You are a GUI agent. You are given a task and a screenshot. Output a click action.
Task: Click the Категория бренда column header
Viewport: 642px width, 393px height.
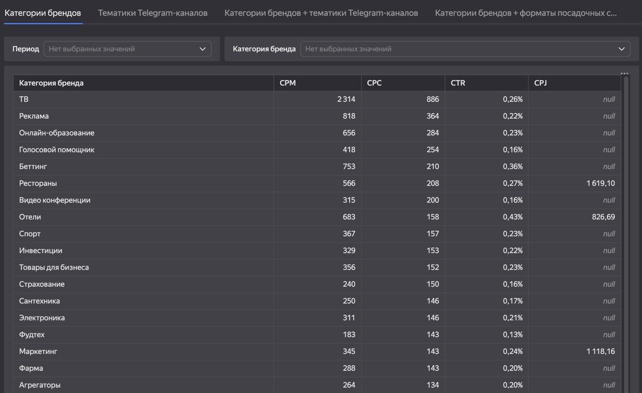(x=51, y=83)
